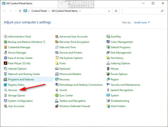Open Programs and Features link
This screenshot has width=168, height=127.
pos(21,79)
